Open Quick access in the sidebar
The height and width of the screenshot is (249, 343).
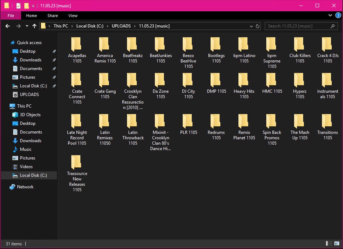coord(29,42)
